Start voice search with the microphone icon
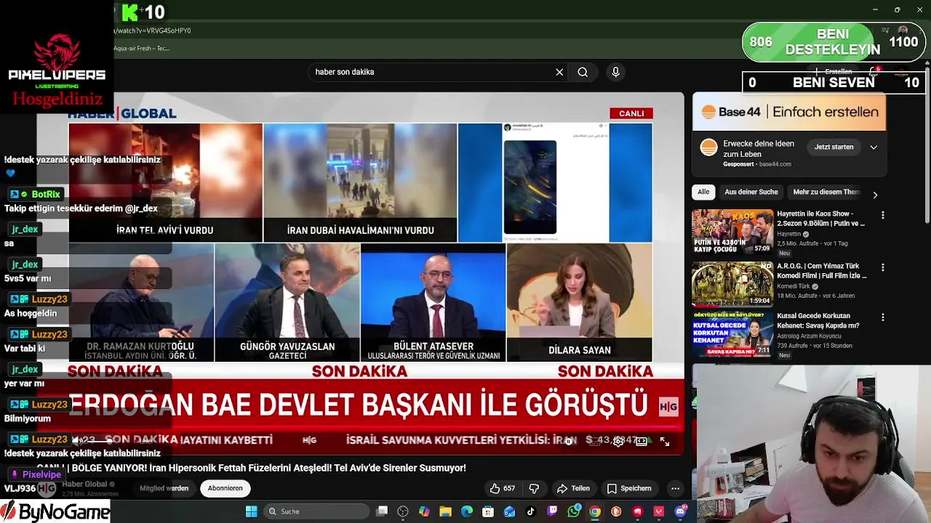931x523 pixels. point(615,72)
